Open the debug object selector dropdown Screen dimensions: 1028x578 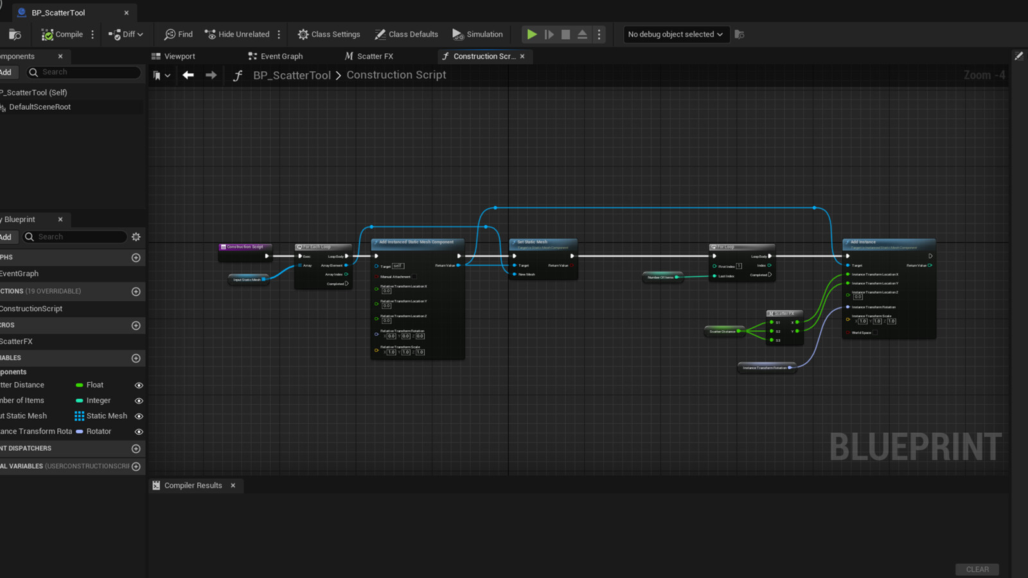[676, 35]
